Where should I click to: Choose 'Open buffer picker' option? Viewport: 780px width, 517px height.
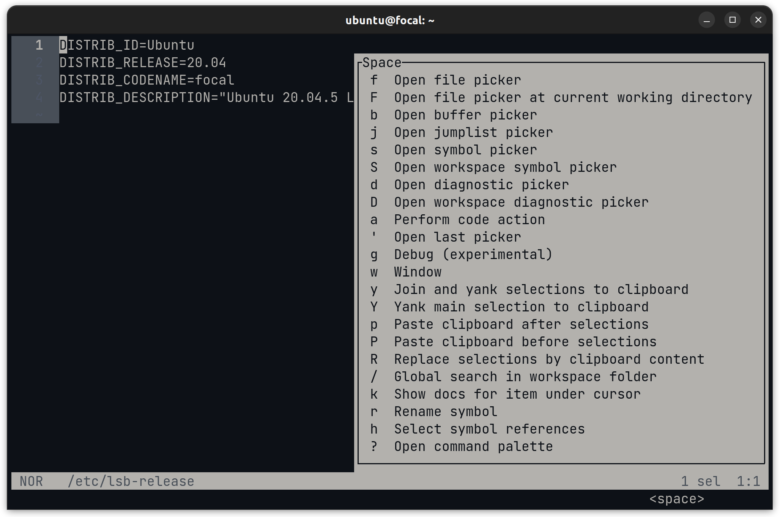click(x=465, y=115)
